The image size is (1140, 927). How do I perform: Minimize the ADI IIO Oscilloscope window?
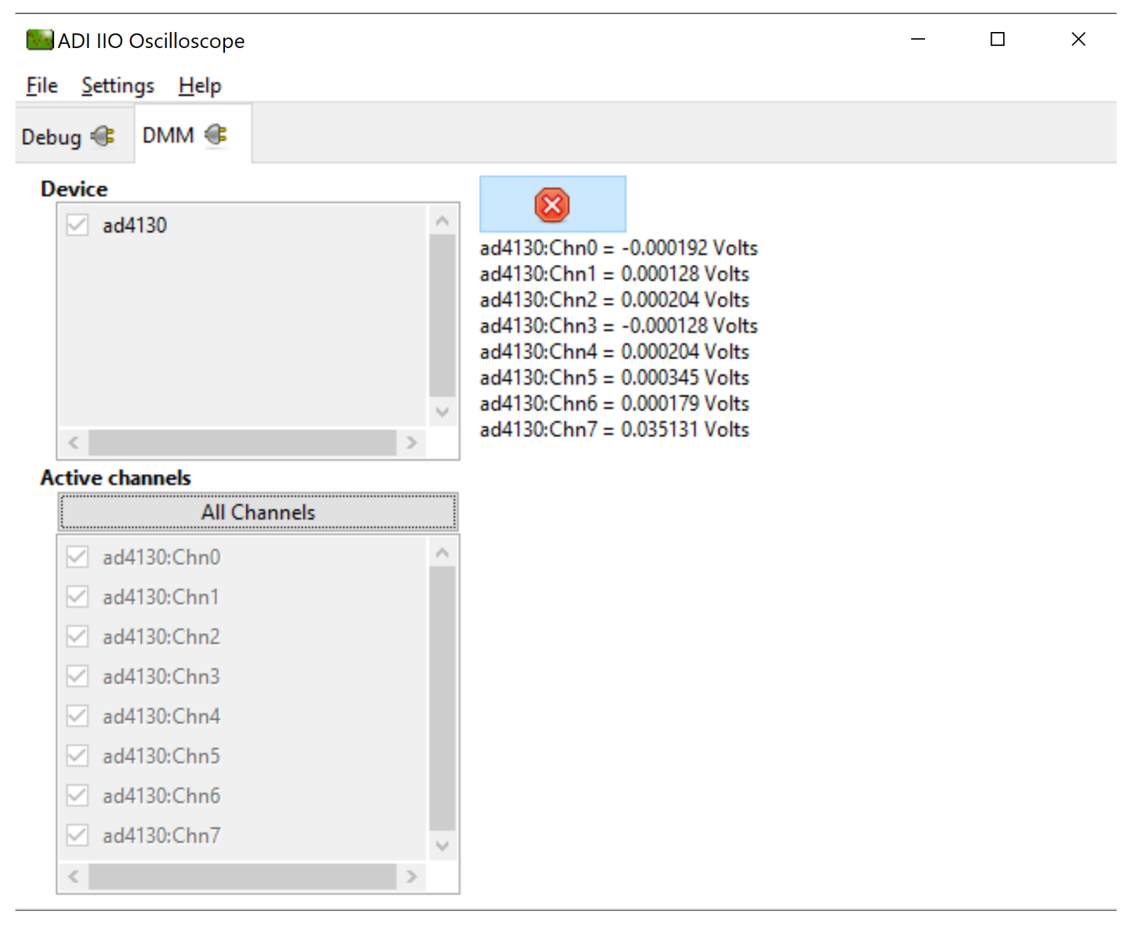(x=918, y=39)
